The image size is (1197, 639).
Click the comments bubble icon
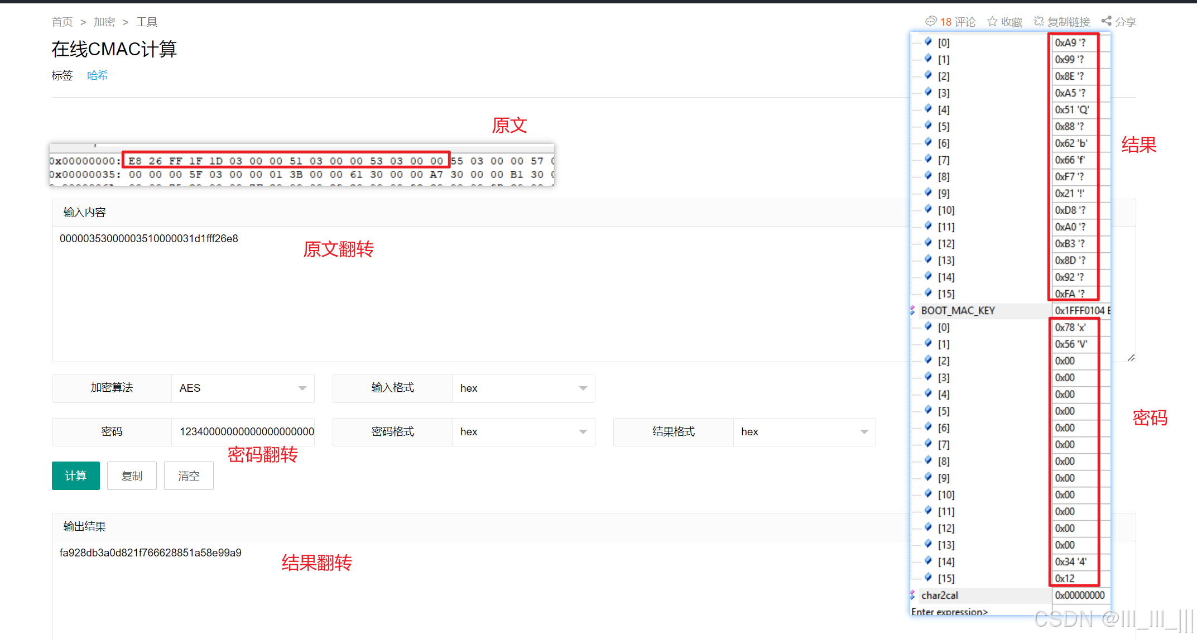[x=930, y=21]
